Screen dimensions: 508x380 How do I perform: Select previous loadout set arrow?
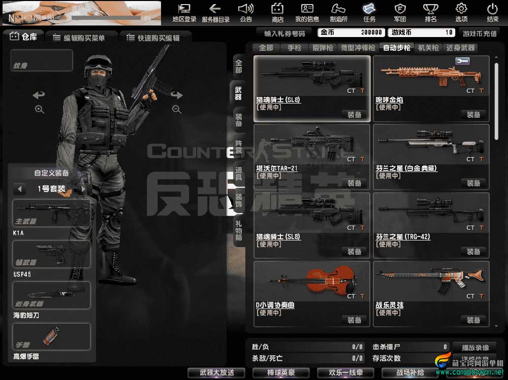click(x=20, y=189)
